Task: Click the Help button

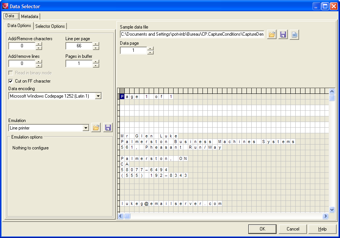Action: (322, 229)
